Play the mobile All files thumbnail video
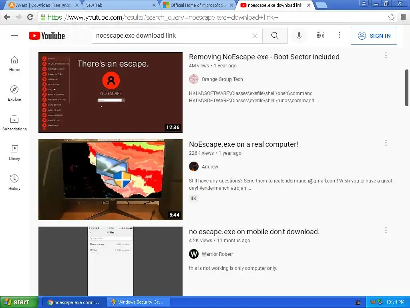Image resolution: width=410 pixels, height=308 pixels. 111,261
